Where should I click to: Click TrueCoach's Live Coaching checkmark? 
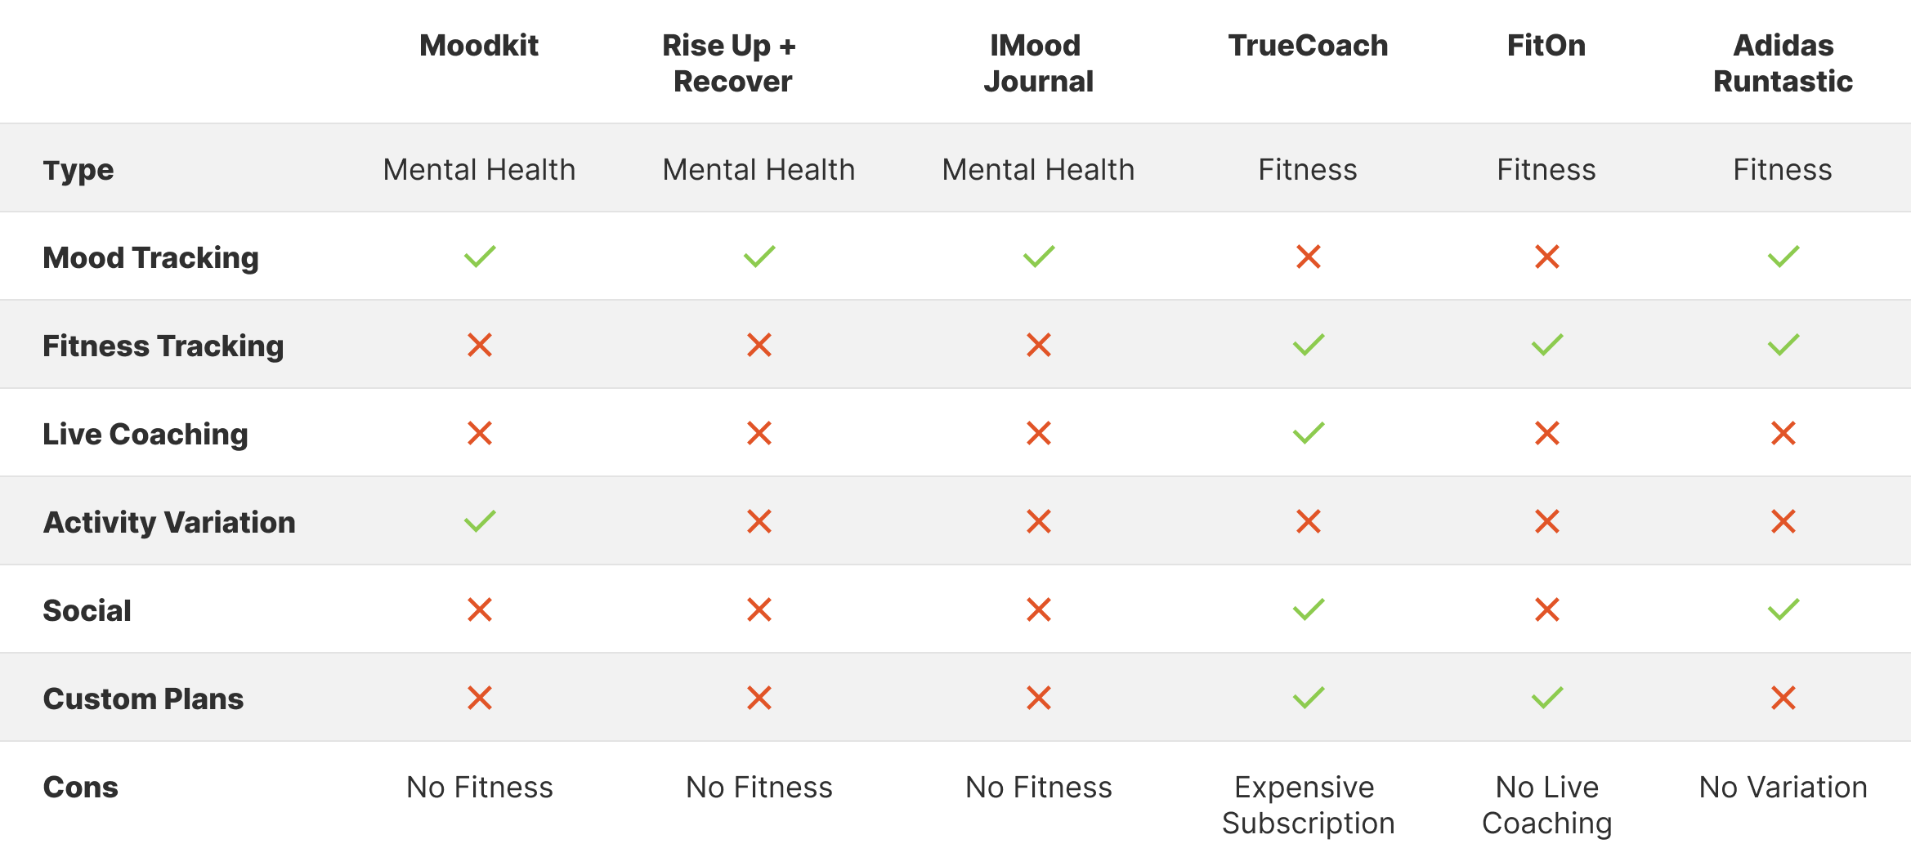tap(1308, 433)
